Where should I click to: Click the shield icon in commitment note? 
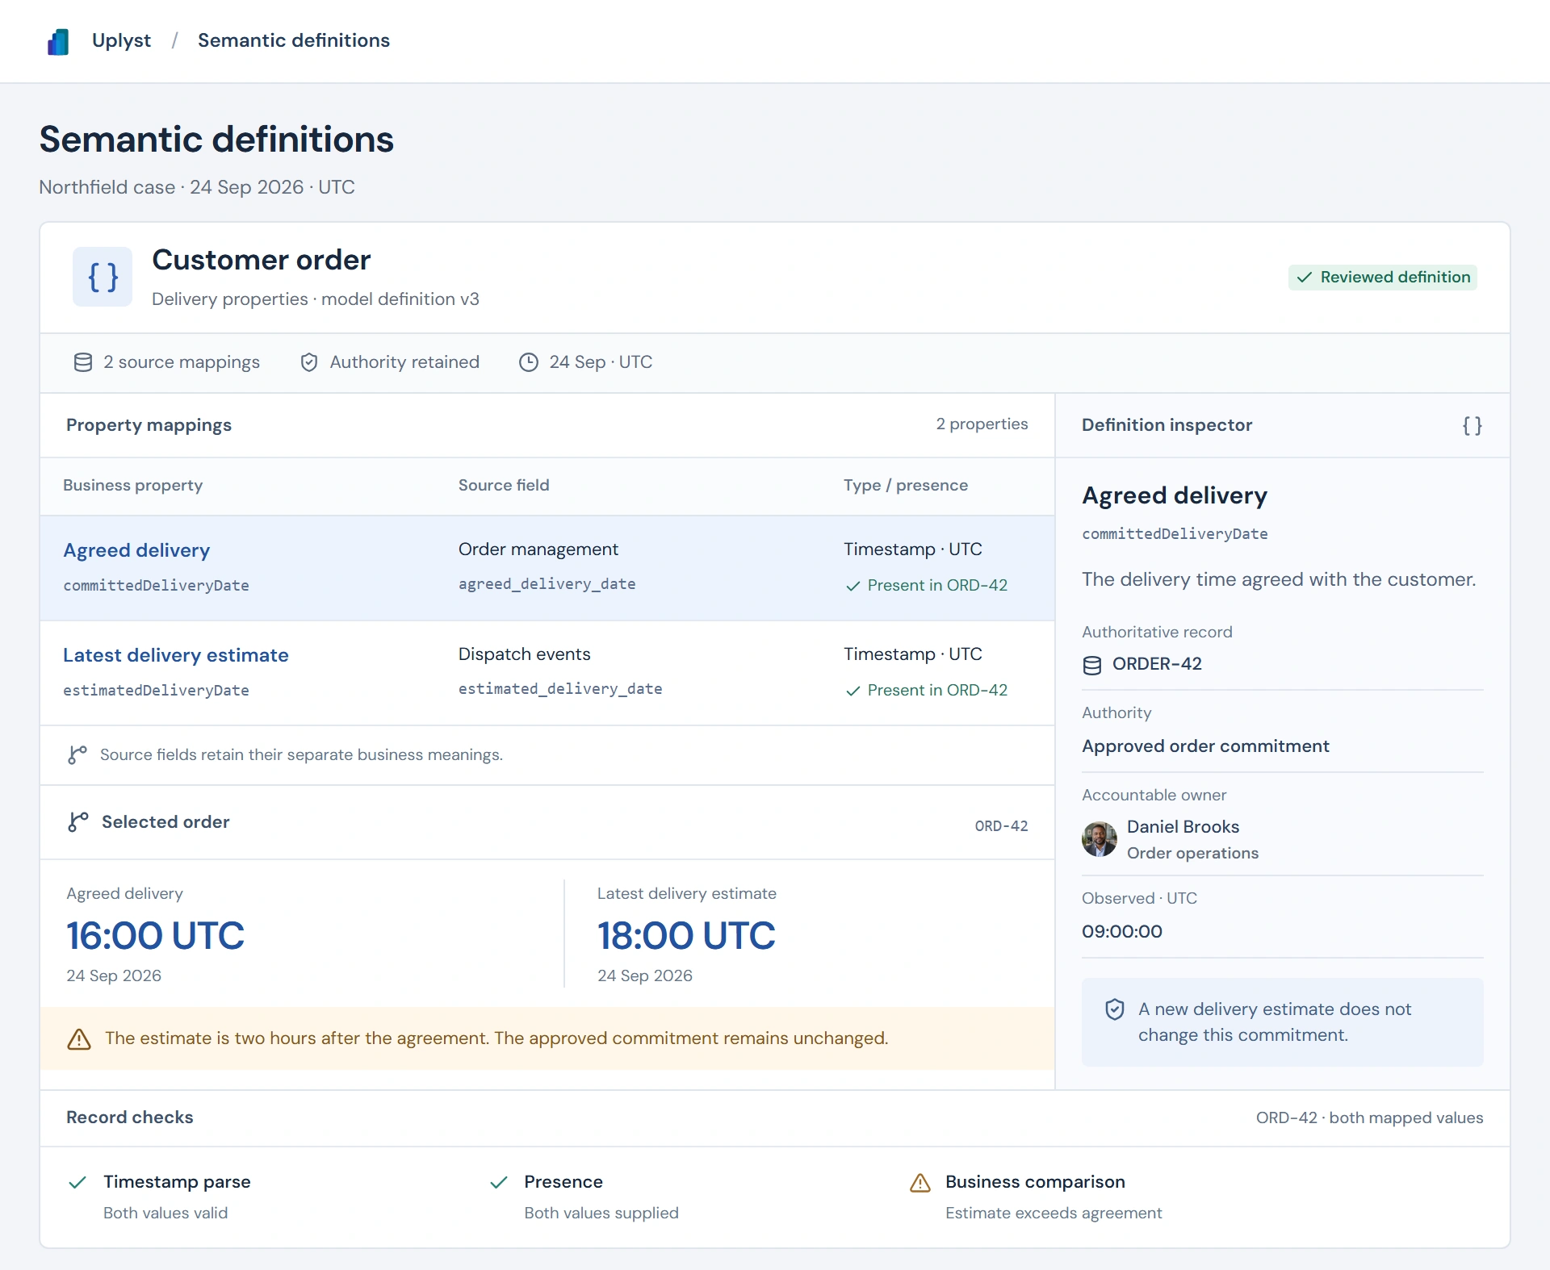(x=1115, y=1009)
